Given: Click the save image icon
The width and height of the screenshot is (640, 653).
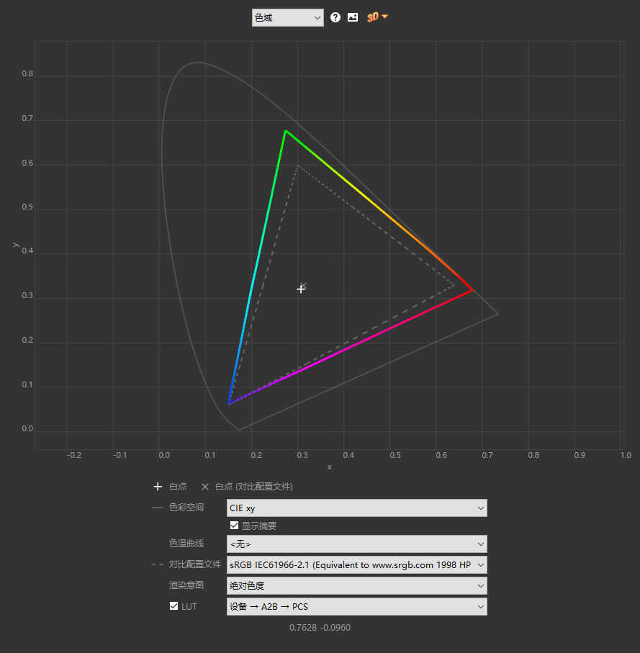Looking at the screenshot, I should tap(353, 17).
